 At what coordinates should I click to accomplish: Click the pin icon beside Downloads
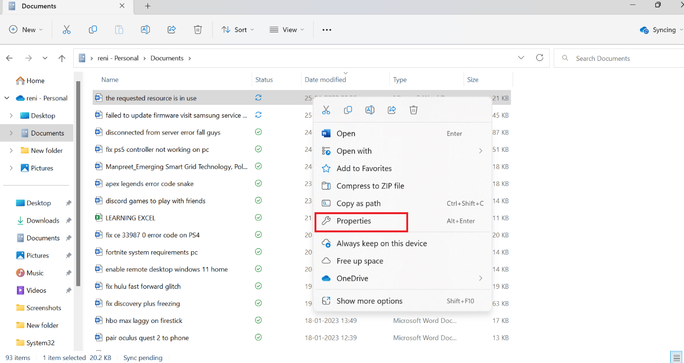tap(68, 221)
